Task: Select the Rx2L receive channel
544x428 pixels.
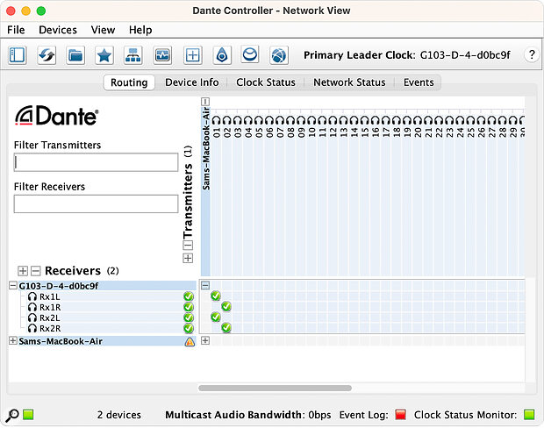Action: [x=50, y=317]
